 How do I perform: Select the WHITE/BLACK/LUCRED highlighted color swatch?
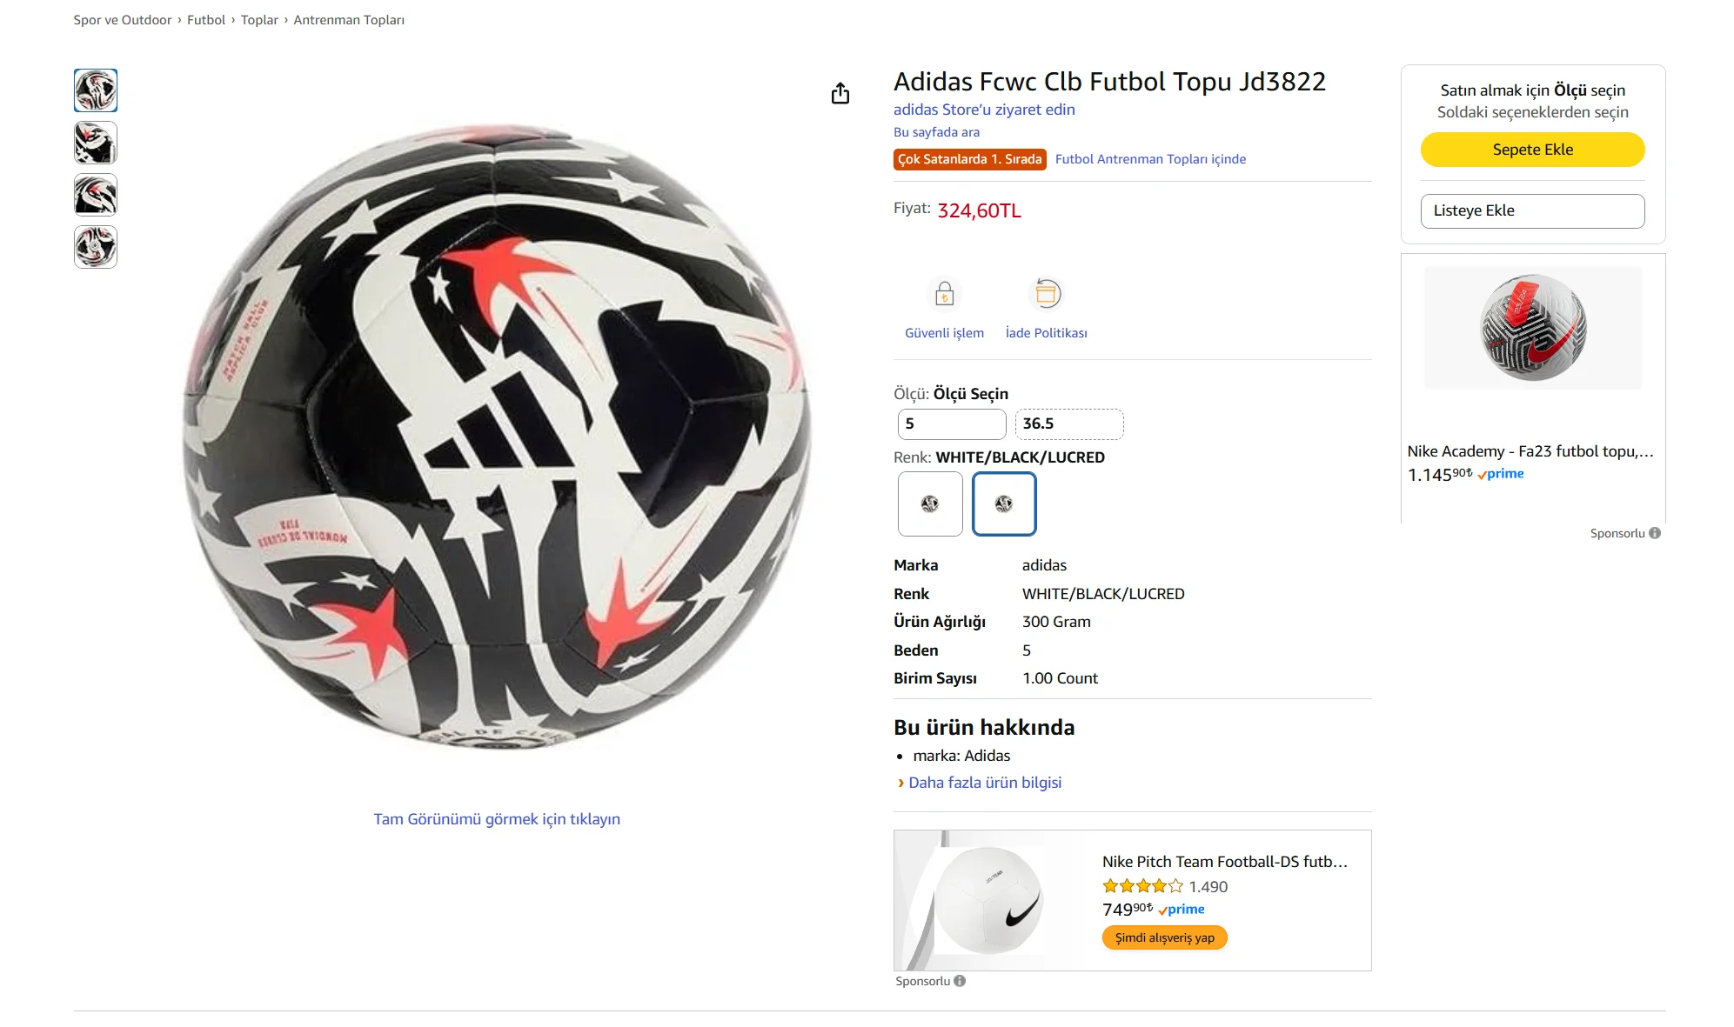[1004, 503]
